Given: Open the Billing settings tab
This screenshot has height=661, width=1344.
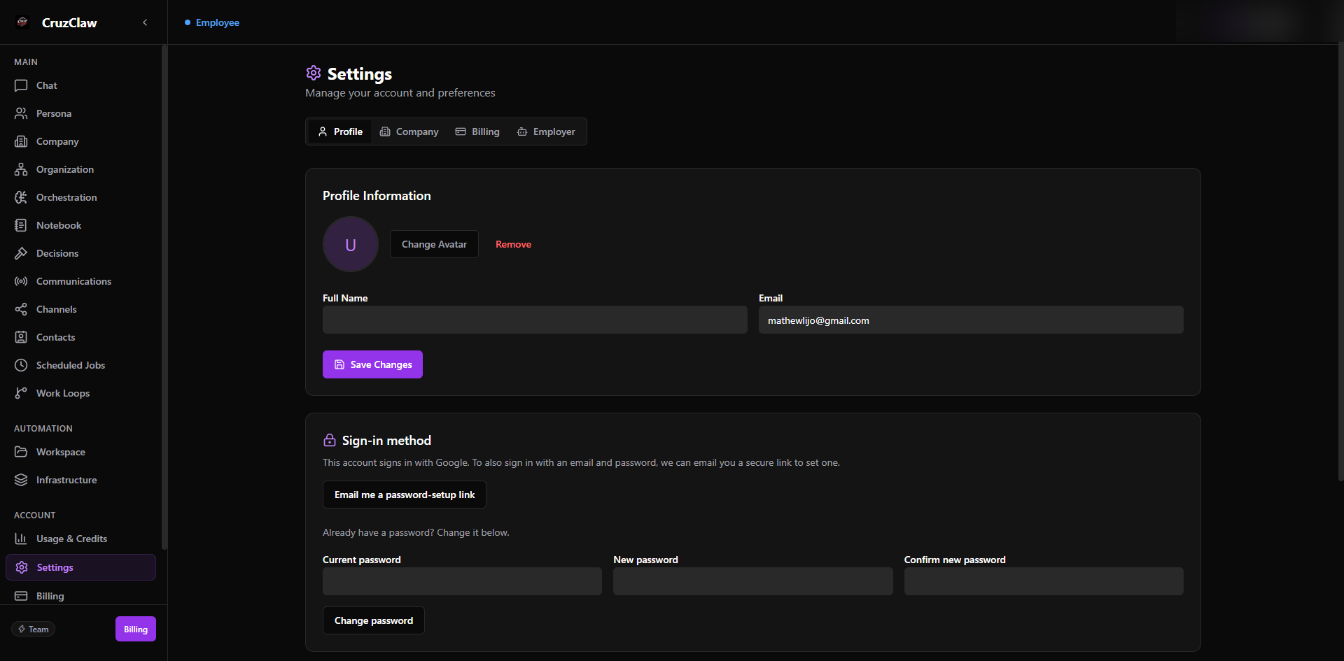Looking at the screenshot, I should (x=477, y=132).
